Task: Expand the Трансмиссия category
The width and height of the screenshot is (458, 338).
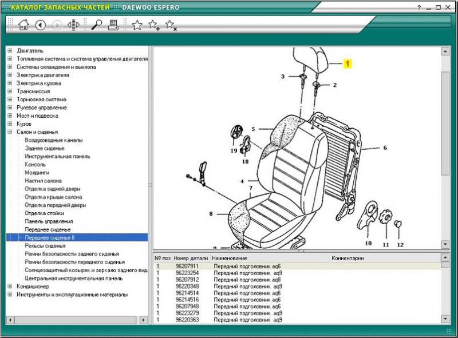Action: click(x=10, y=91)
